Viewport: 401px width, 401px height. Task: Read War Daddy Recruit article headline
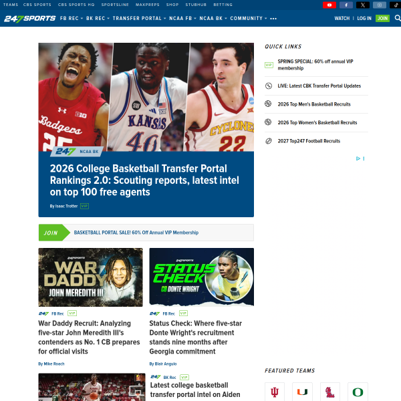point(89,338)
